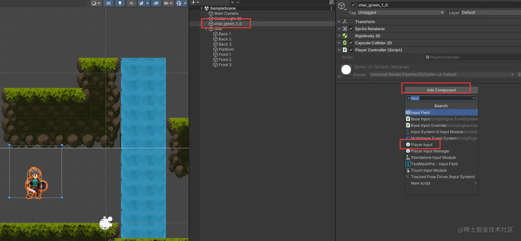Click the PlayerController script reference field
This screenshot has height=241, width=521.
click(473, 57)
